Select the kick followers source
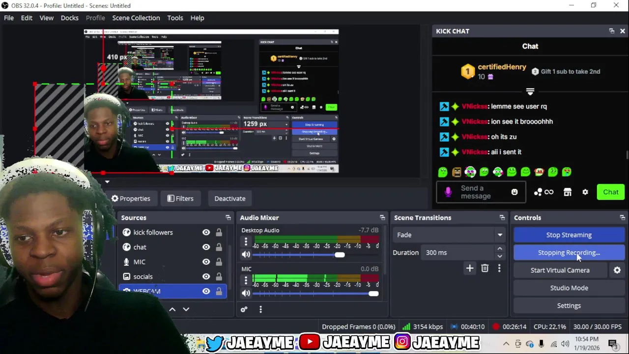The image size is (629, 354). point(172,233)
